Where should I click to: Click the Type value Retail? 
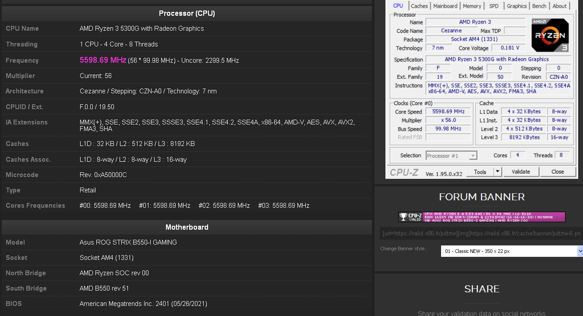coord(88,190)
